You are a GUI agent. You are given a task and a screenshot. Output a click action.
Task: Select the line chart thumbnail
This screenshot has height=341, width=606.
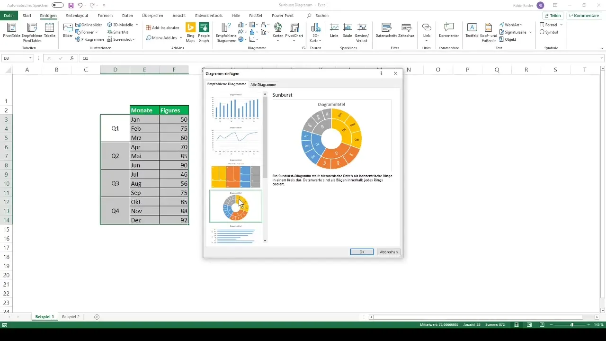tap(236, 141)
